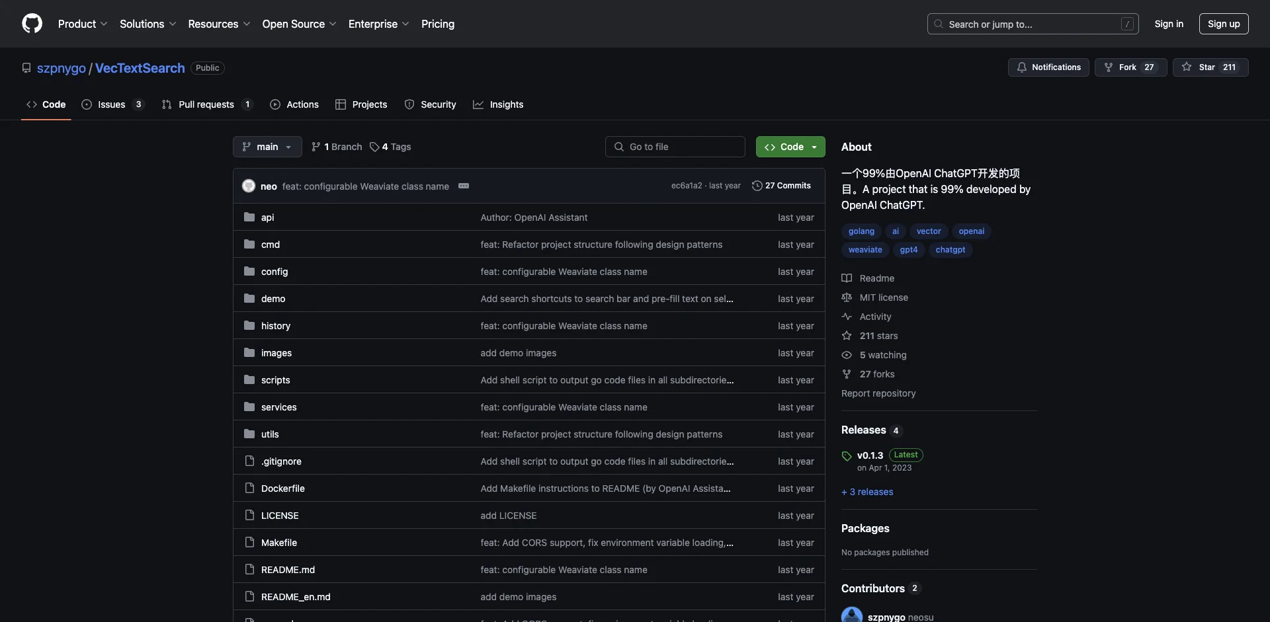Click Report repository link
This screenshot has width=1270, height=622.
tap(878, 393)
